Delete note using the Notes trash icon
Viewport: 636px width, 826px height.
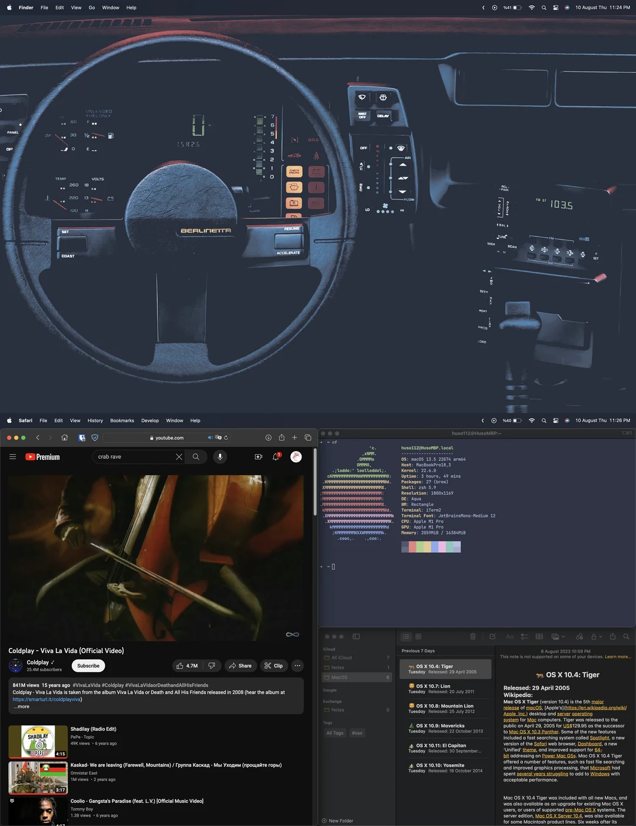(473, 636)
